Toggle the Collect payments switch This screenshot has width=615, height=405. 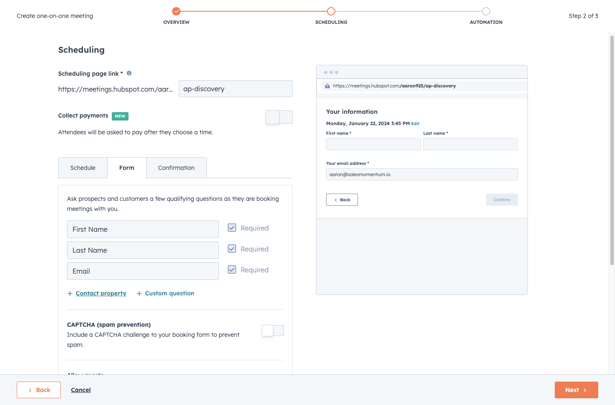pos(279,117)
